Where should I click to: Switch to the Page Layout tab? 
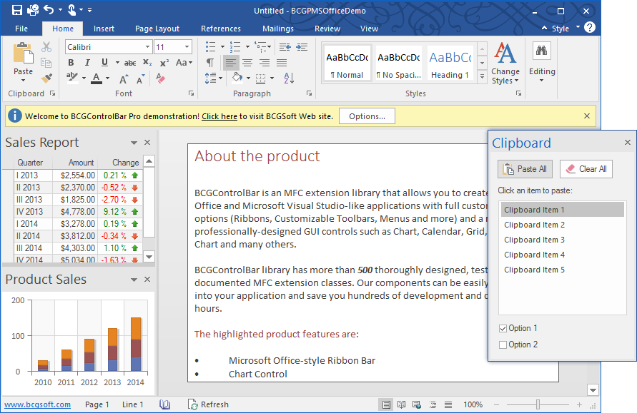coord(157,29)
